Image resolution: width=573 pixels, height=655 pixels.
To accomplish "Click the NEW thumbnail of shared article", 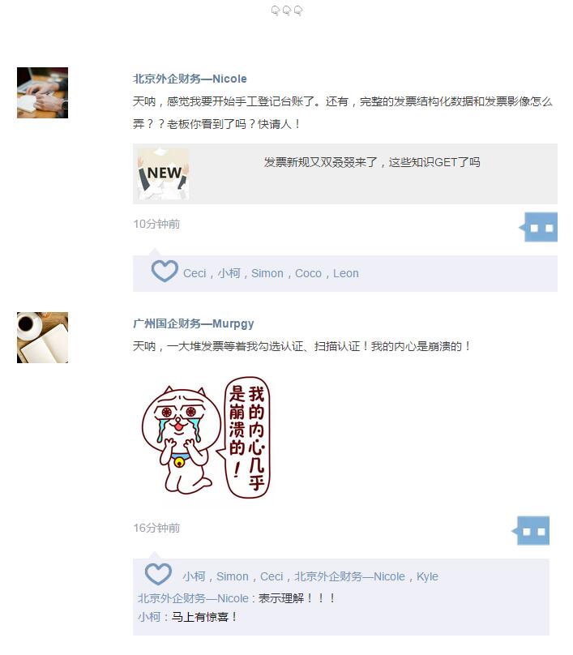I will pos(163,174).
